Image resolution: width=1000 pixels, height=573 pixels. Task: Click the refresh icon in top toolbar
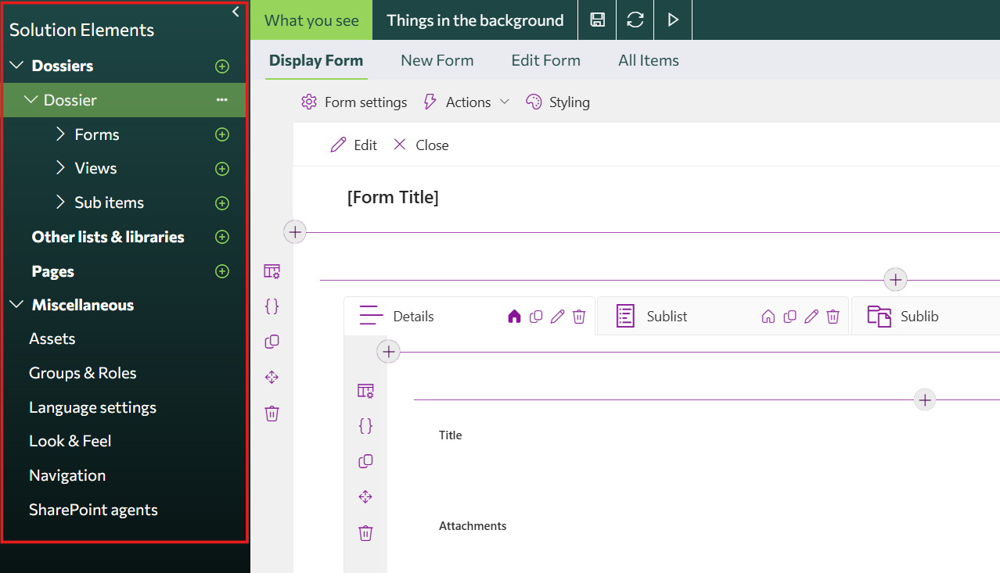(635, 20)
